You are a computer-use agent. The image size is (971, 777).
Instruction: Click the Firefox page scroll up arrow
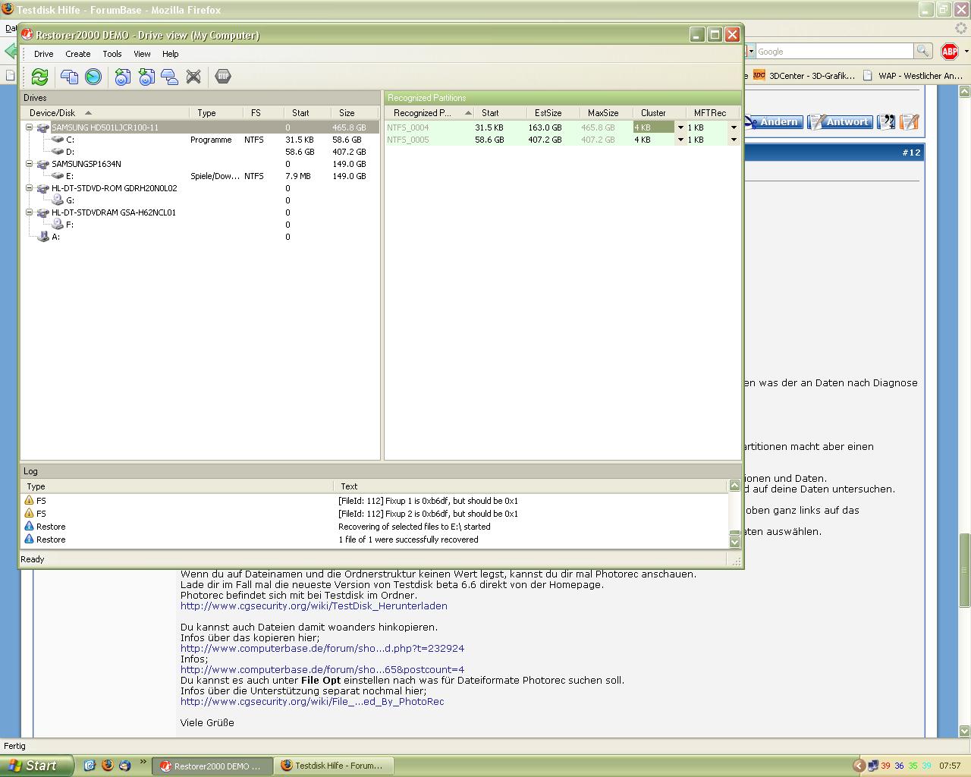pos(965,92)
